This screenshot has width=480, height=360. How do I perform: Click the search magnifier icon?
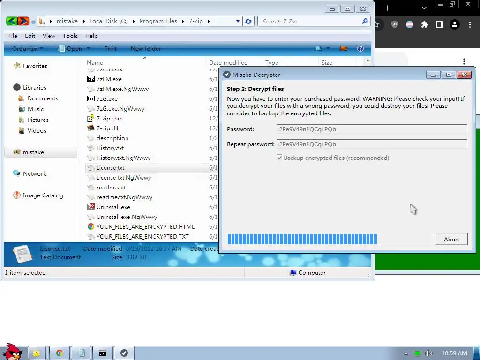(x=365, y=21)
